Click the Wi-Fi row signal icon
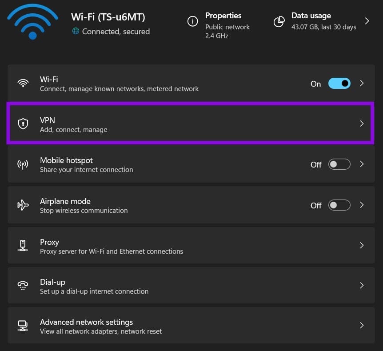383x351 pixels. [23, 83]
